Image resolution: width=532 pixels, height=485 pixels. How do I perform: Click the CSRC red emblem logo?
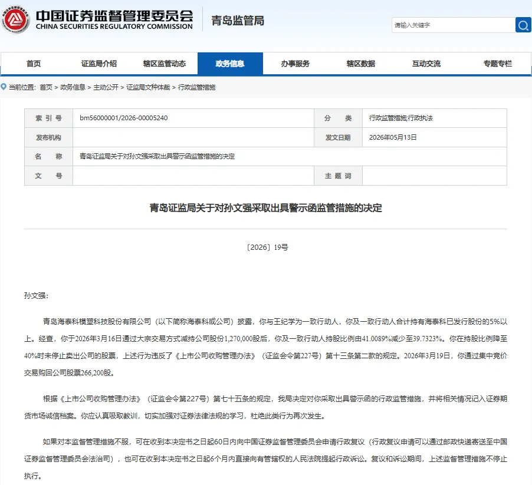tap(15, 19)
